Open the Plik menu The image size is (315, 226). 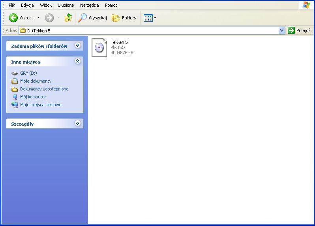(12, 5)
